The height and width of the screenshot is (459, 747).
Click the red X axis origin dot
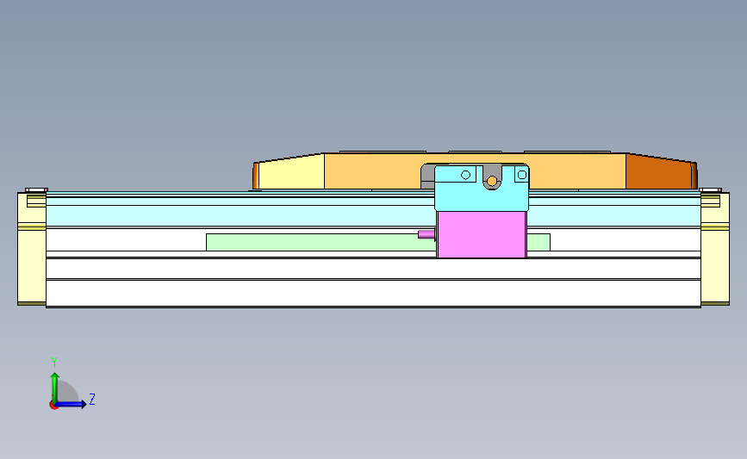point(53,406)
